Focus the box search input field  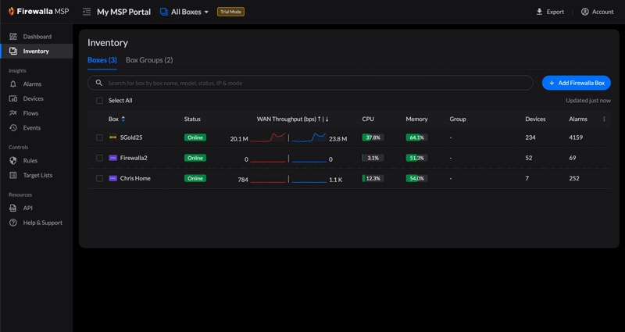point(310,83)
